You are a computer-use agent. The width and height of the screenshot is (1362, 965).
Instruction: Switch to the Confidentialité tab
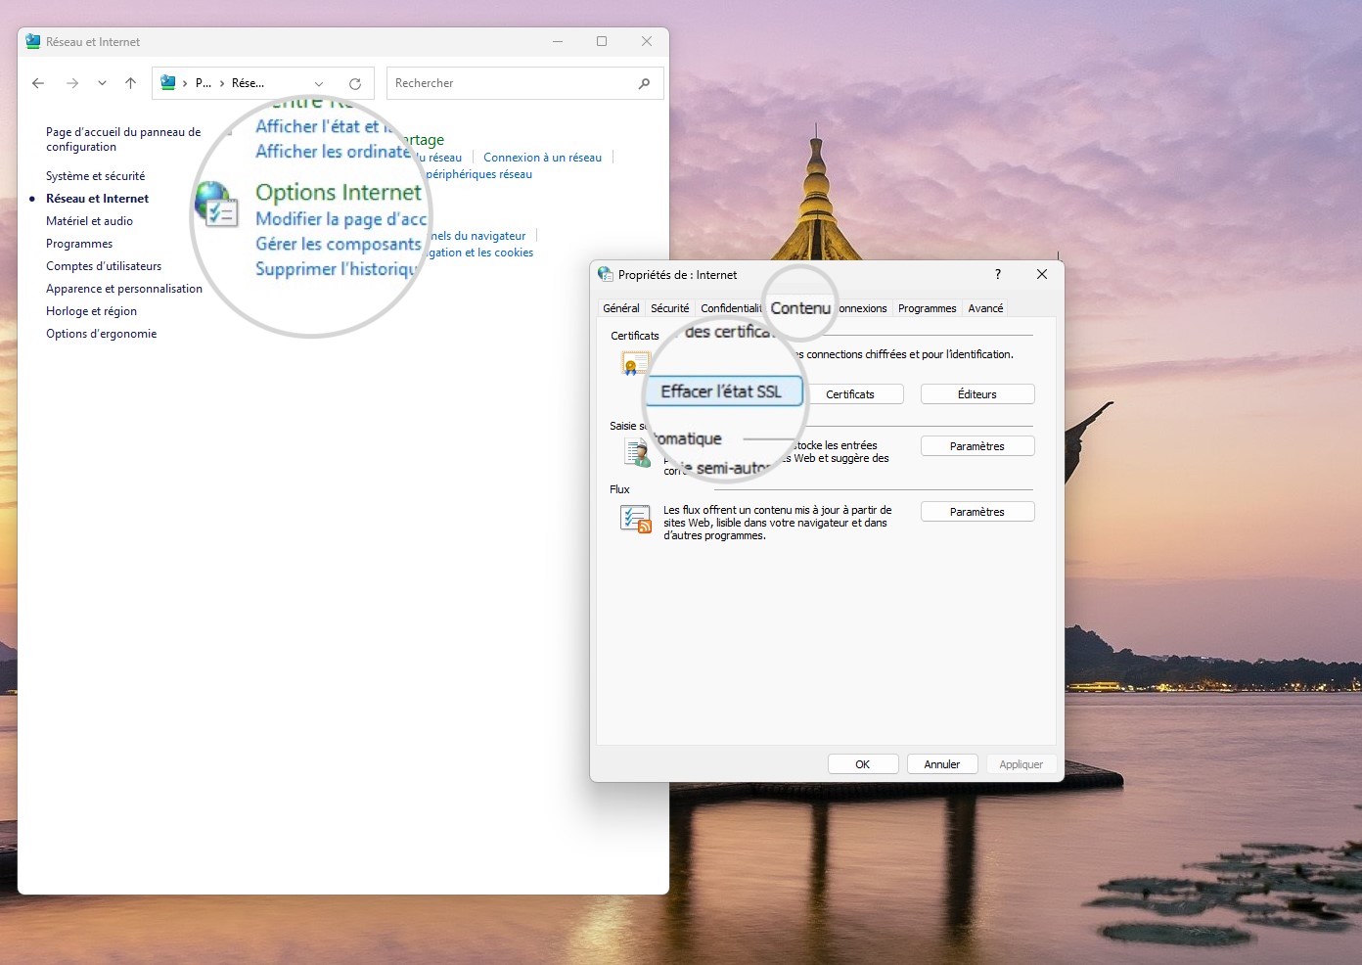click(730, 308)
